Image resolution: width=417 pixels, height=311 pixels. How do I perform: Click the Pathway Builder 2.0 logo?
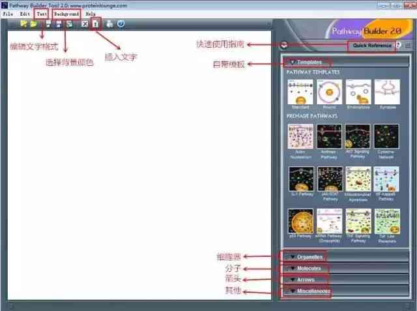tap(369, 31)
